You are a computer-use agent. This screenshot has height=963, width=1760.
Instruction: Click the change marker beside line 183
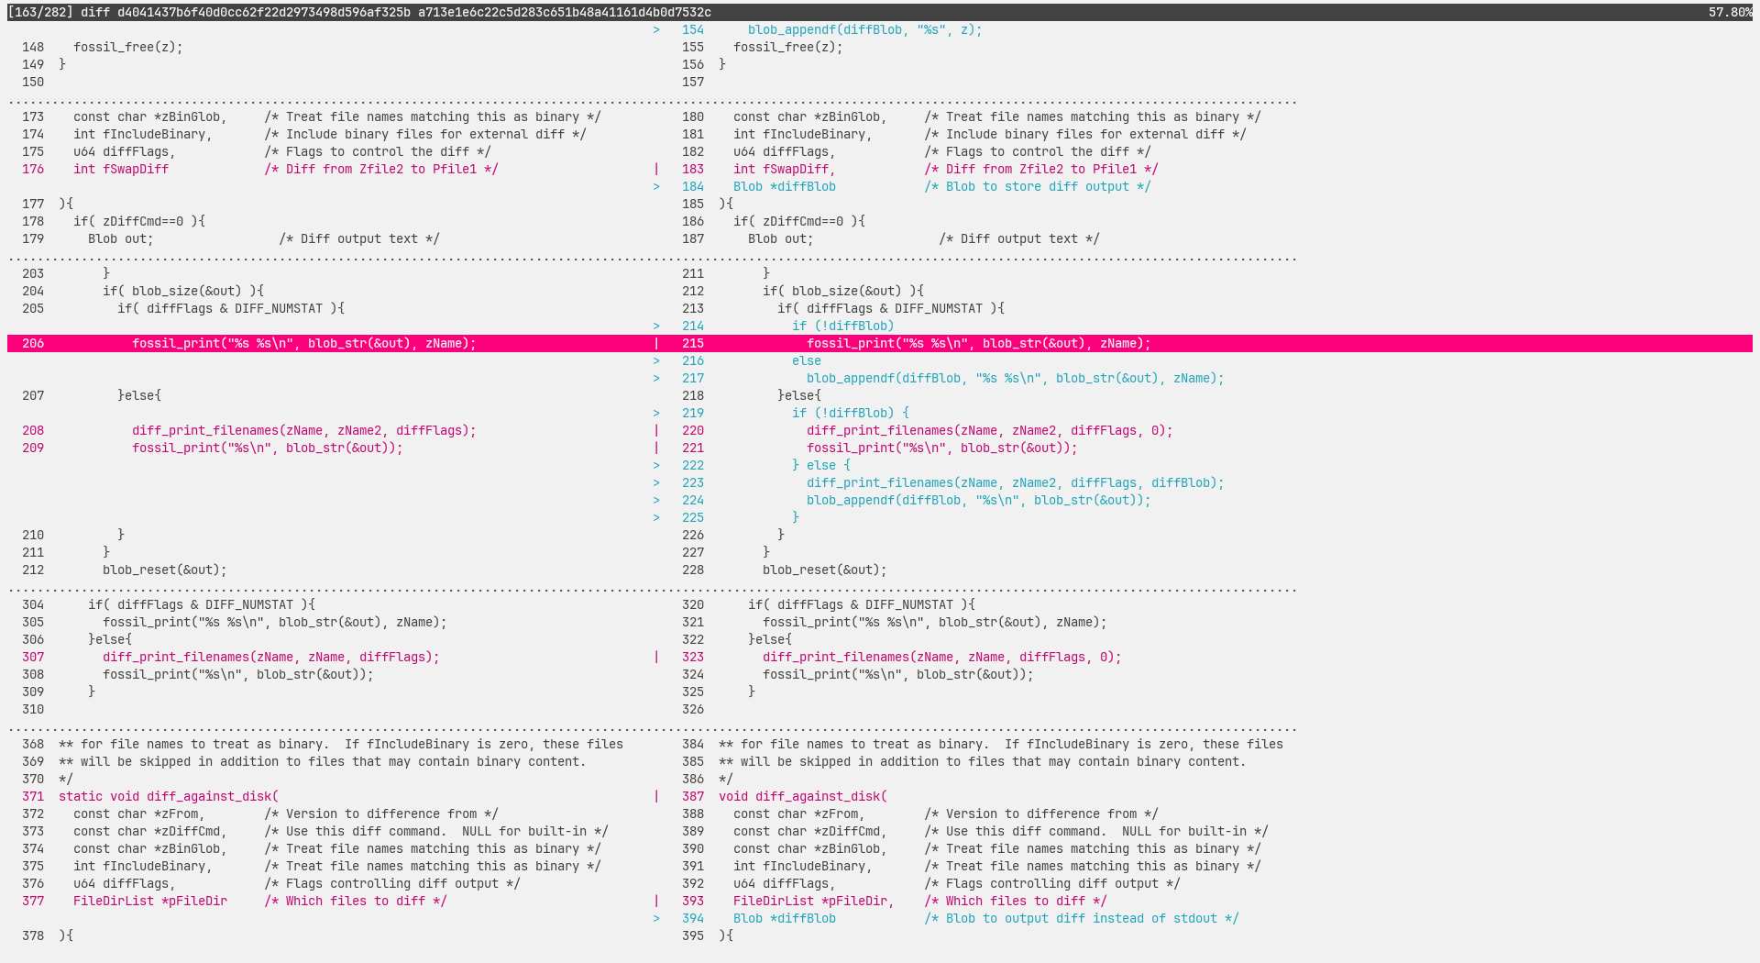pyautogui.click(x=655, y=170)
